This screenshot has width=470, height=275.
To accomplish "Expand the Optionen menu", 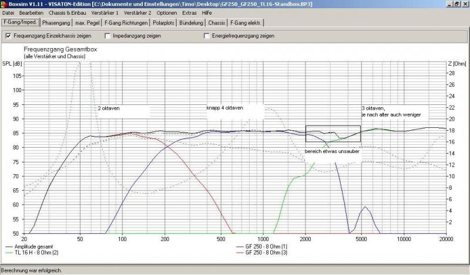I will tap(167, 12).
